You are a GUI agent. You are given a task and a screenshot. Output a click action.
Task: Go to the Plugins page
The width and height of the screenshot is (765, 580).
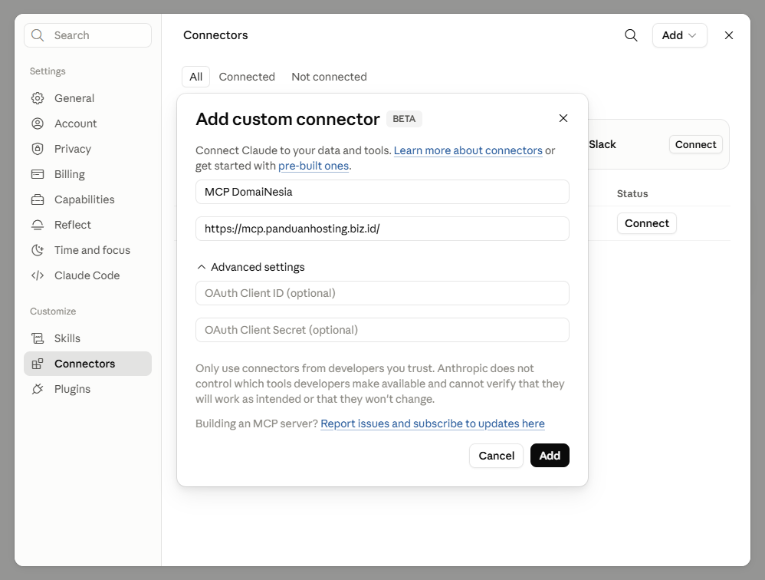click(88, 389)
